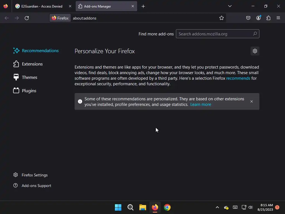This screenshot has height=214, width=285.
Task: Open Windows taskbar search
Action: [x=131, y=207]
